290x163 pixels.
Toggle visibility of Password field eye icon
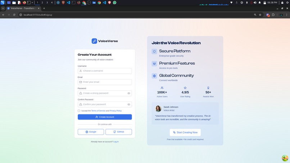coord(129,93)
